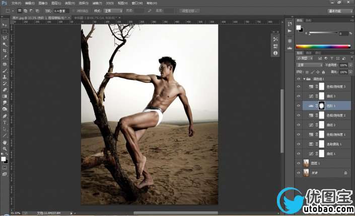Filter layers by type layers icon

tap(332, 58)
